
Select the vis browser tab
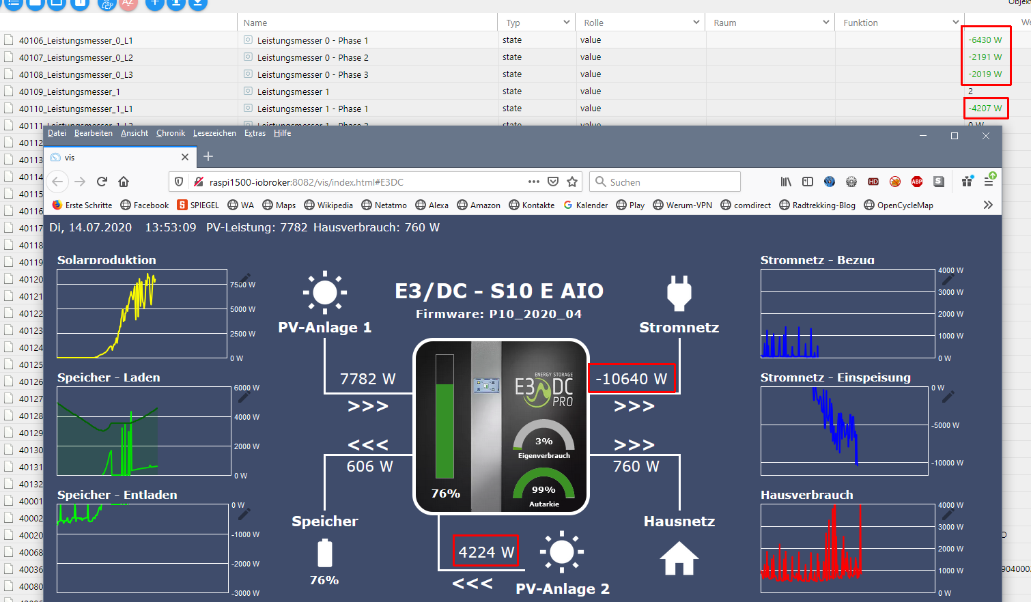coord(120,157)
